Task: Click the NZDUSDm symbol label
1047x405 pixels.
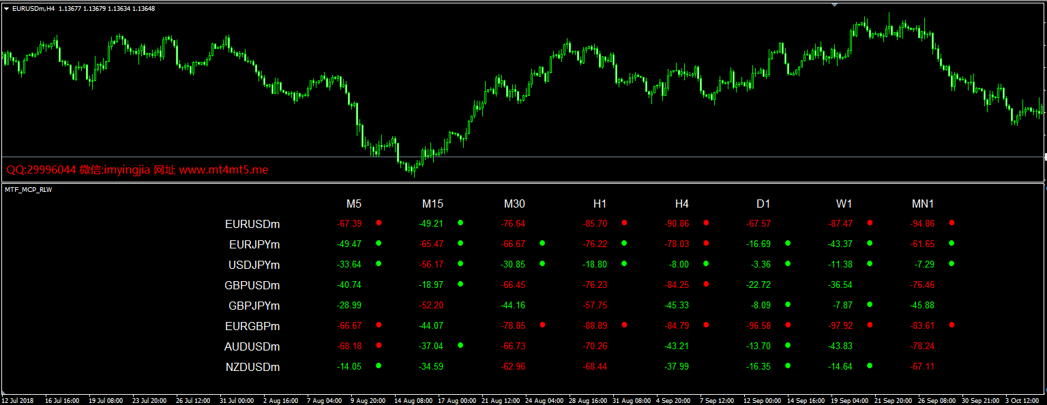Action: click(252, 367)
